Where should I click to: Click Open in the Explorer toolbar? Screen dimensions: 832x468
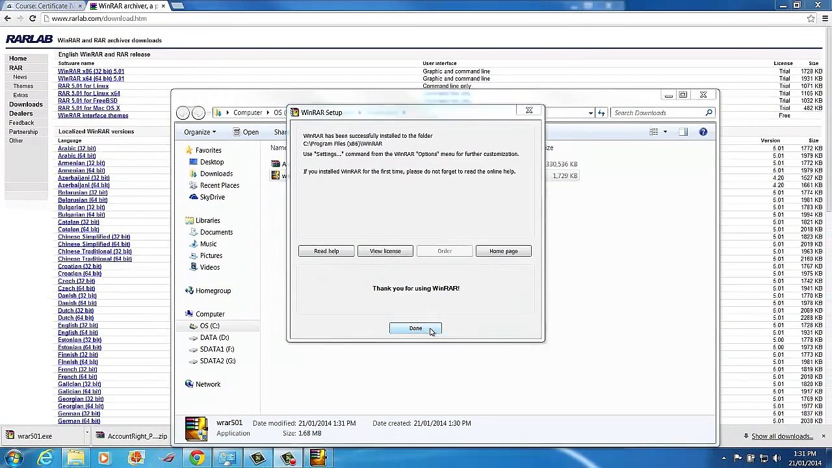(244, 132)
